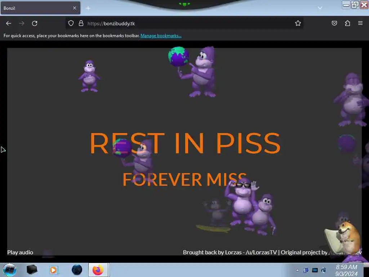The height and width of the screenshot is (277, 369).
Task: View site security via padlock icon
Action: coord(81,23)
